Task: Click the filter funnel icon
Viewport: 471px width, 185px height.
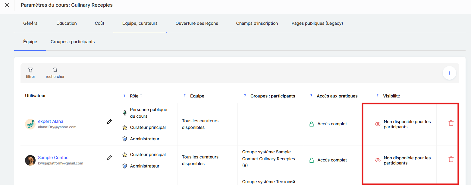Action: click(x=30, y=70)
